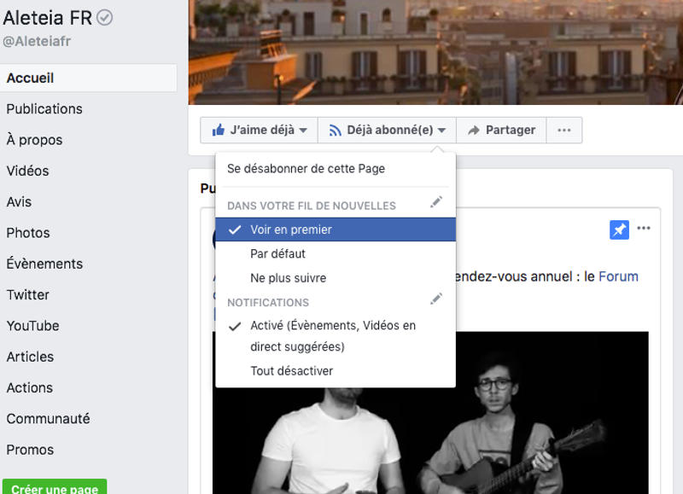
Task: Open the J'aime déjà dropdown
Action: (260, 131)
